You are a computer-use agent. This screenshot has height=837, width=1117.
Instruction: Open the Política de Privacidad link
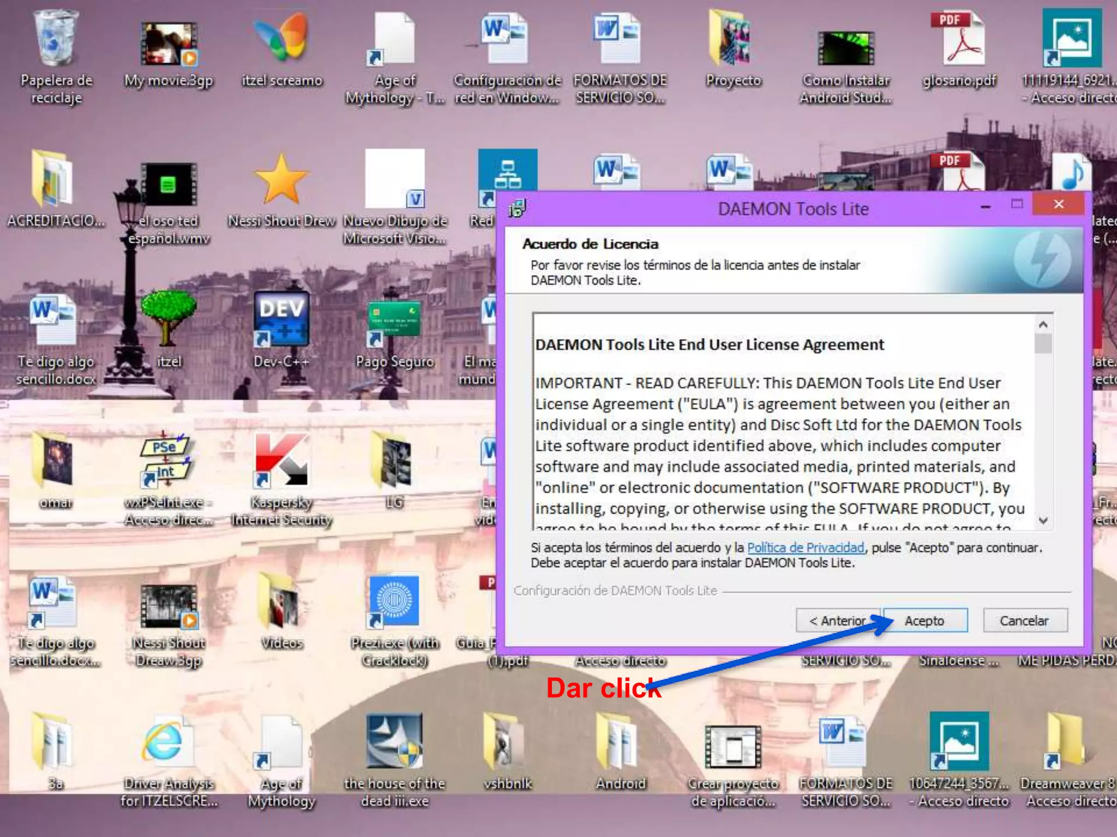(x=806, y=548)
